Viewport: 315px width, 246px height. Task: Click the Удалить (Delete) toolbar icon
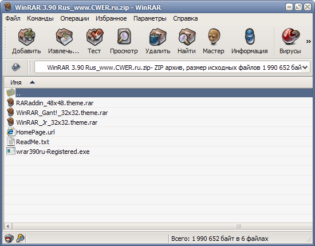pyautogui.click(x=157, y=37)
